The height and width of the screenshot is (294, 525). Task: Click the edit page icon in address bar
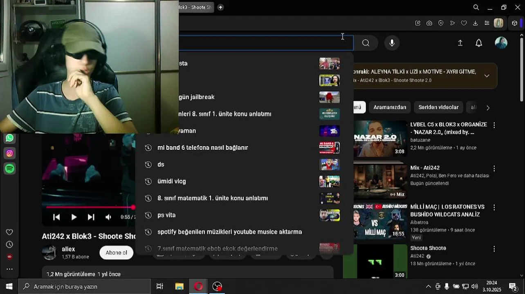click(418, 23)
